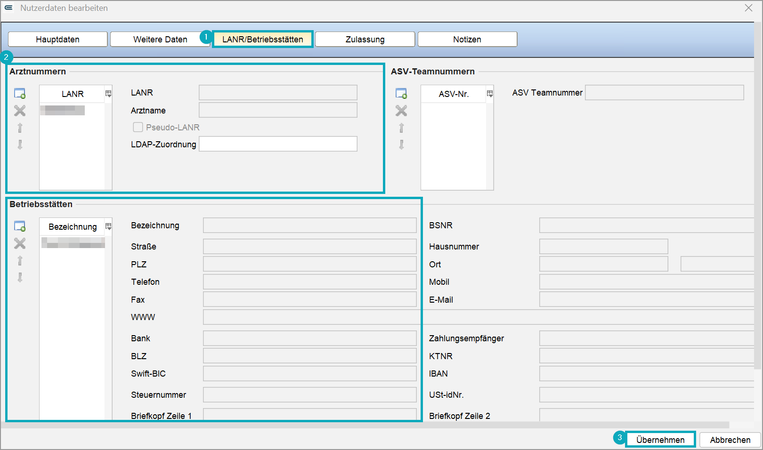Delete selected Betriebsstätte entry
The height and width of the screenshot is (450, 763).
(x=20, y=243)
